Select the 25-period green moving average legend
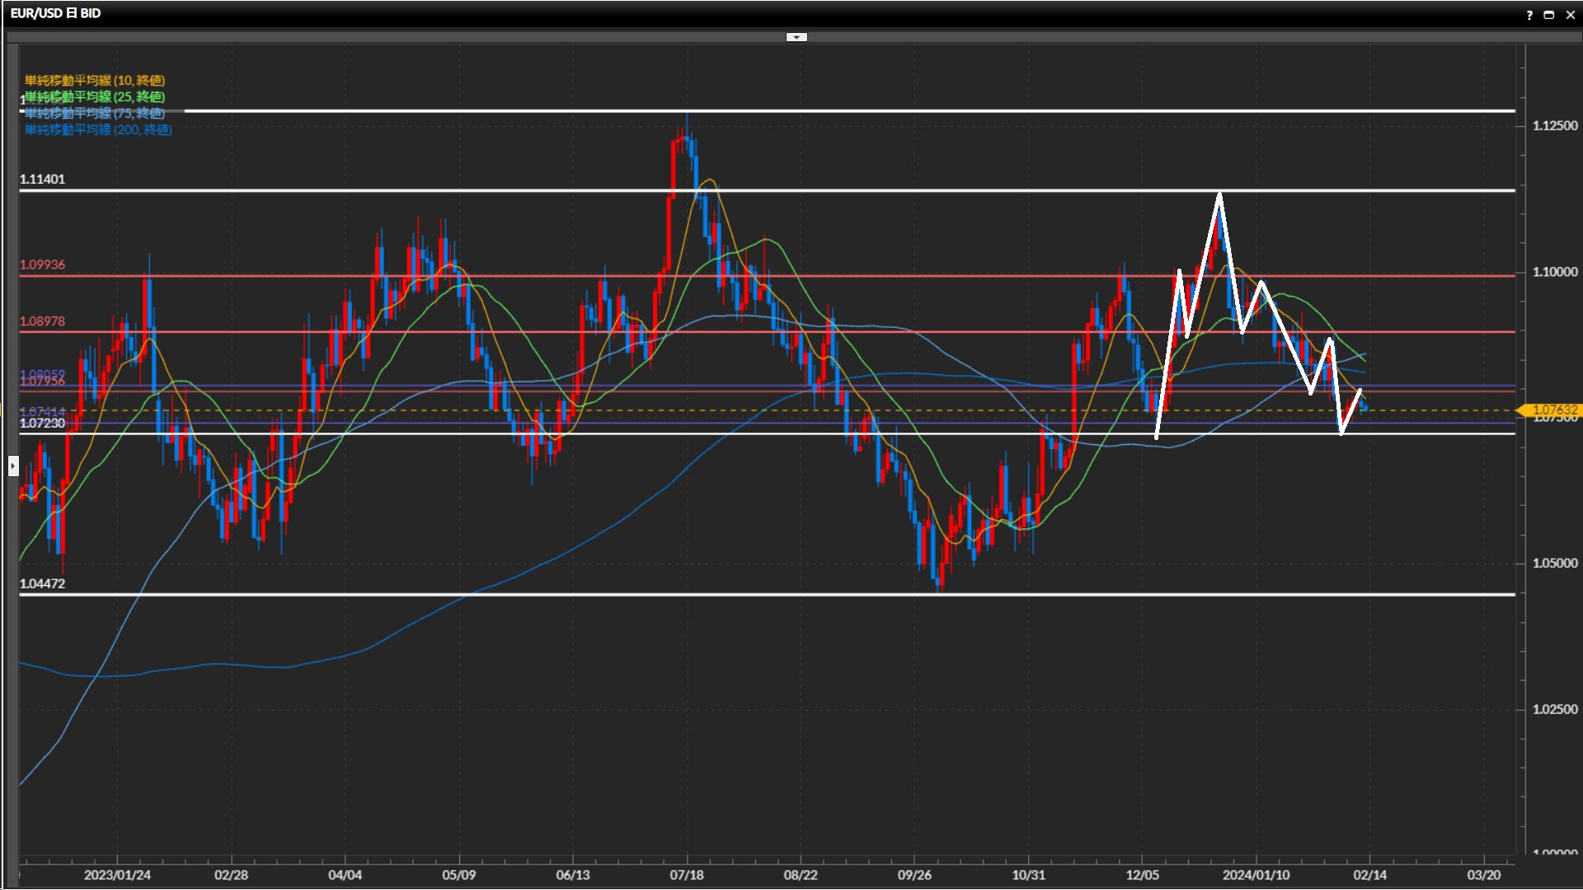 tap(95, 96)
